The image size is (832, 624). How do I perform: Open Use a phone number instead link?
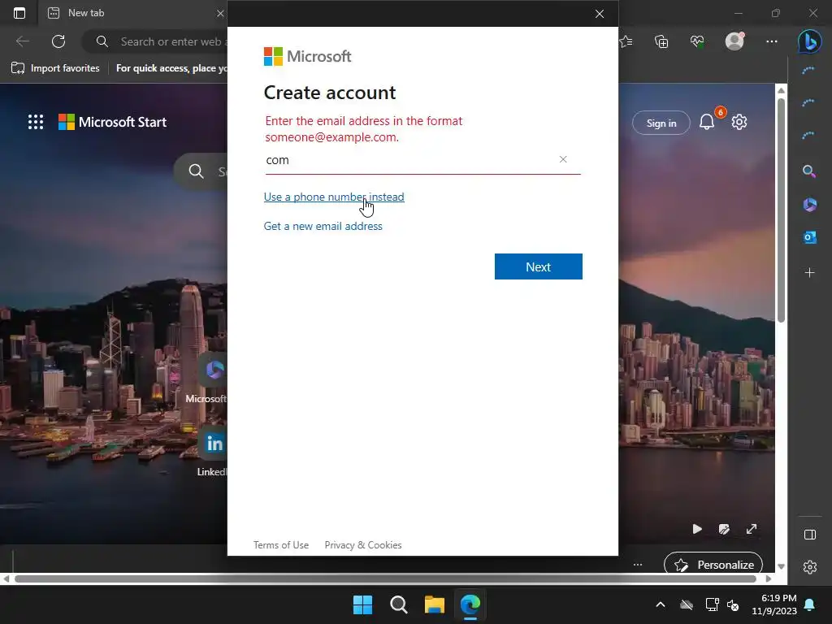(334, 197)
